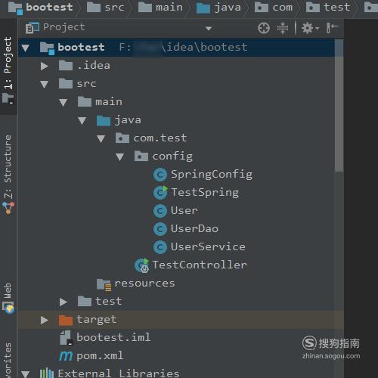
Task: Click the collapse all icon in Project toolbar
Action: pyautogui.click(x=283, y=28)
